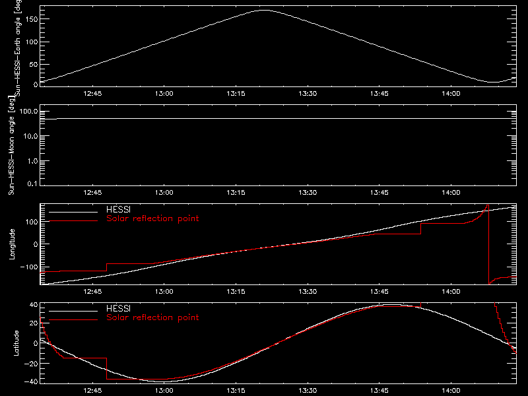Click 100.0 tick on Moon angle axis
Viewport: 528px width, 396px height.
coord(28,111)
